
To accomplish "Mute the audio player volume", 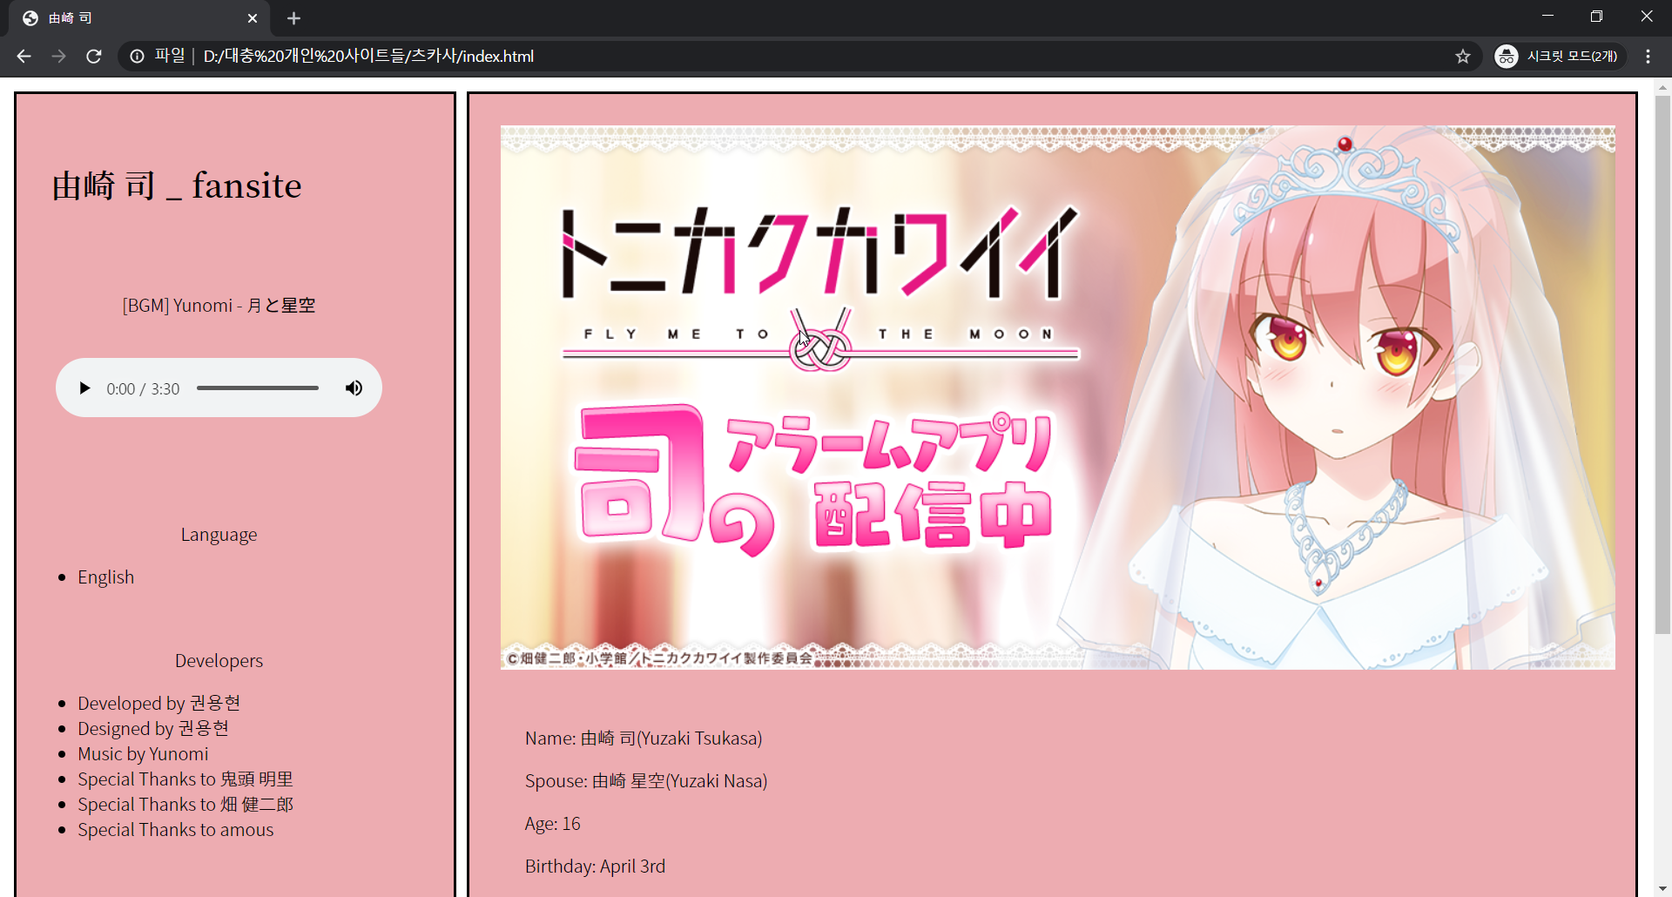I will 354,388.
